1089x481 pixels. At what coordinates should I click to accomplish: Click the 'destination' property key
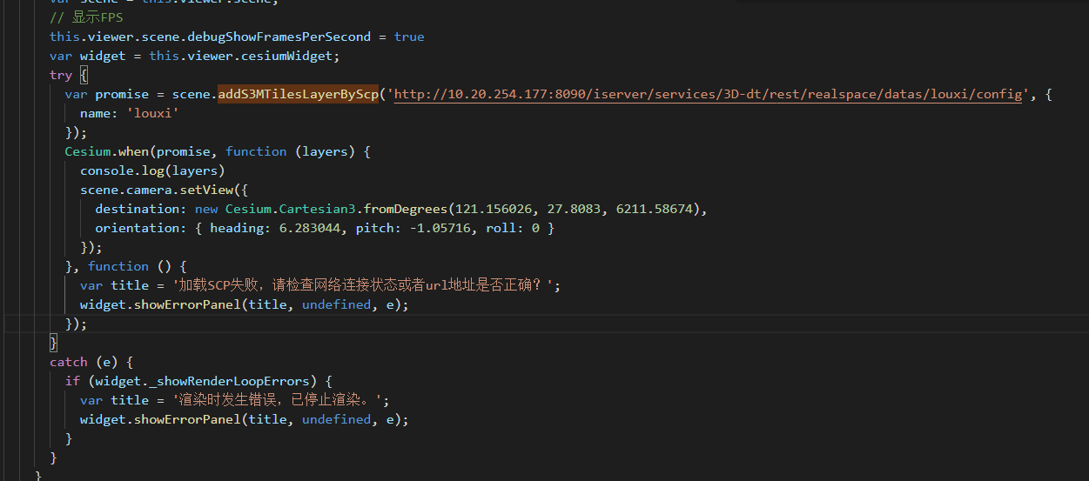coord(137,209)
